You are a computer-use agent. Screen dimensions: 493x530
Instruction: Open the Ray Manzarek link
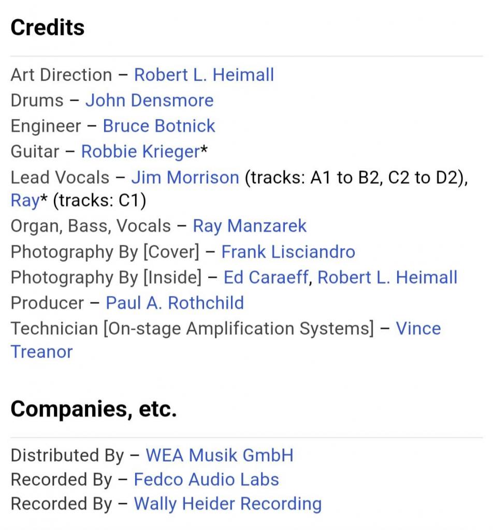pyautogui.click(x=250, y=226)
